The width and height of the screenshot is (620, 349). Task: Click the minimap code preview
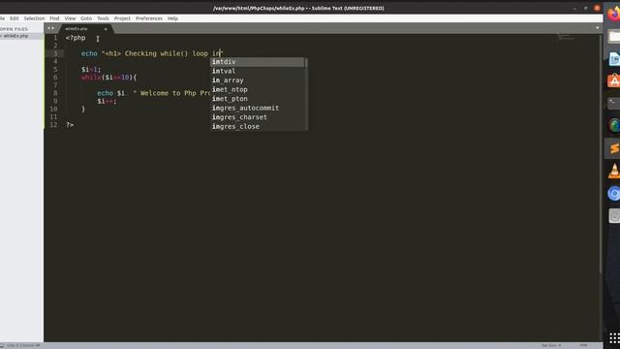566,38
